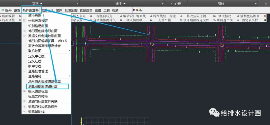Open the 三维 menu

(98, 10)
